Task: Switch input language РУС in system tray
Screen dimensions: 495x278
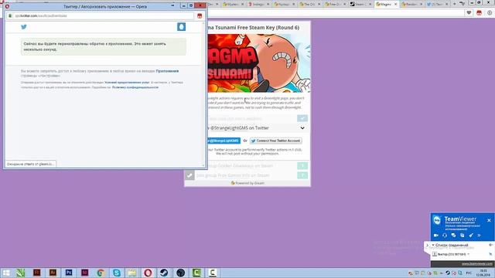Action: tap(469, 273)
